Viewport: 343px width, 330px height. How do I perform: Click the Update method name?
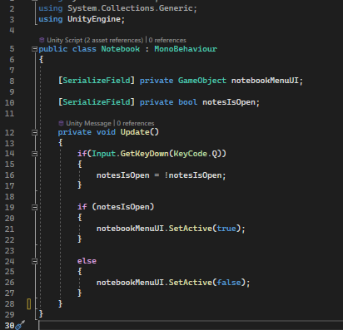(135, 132)
